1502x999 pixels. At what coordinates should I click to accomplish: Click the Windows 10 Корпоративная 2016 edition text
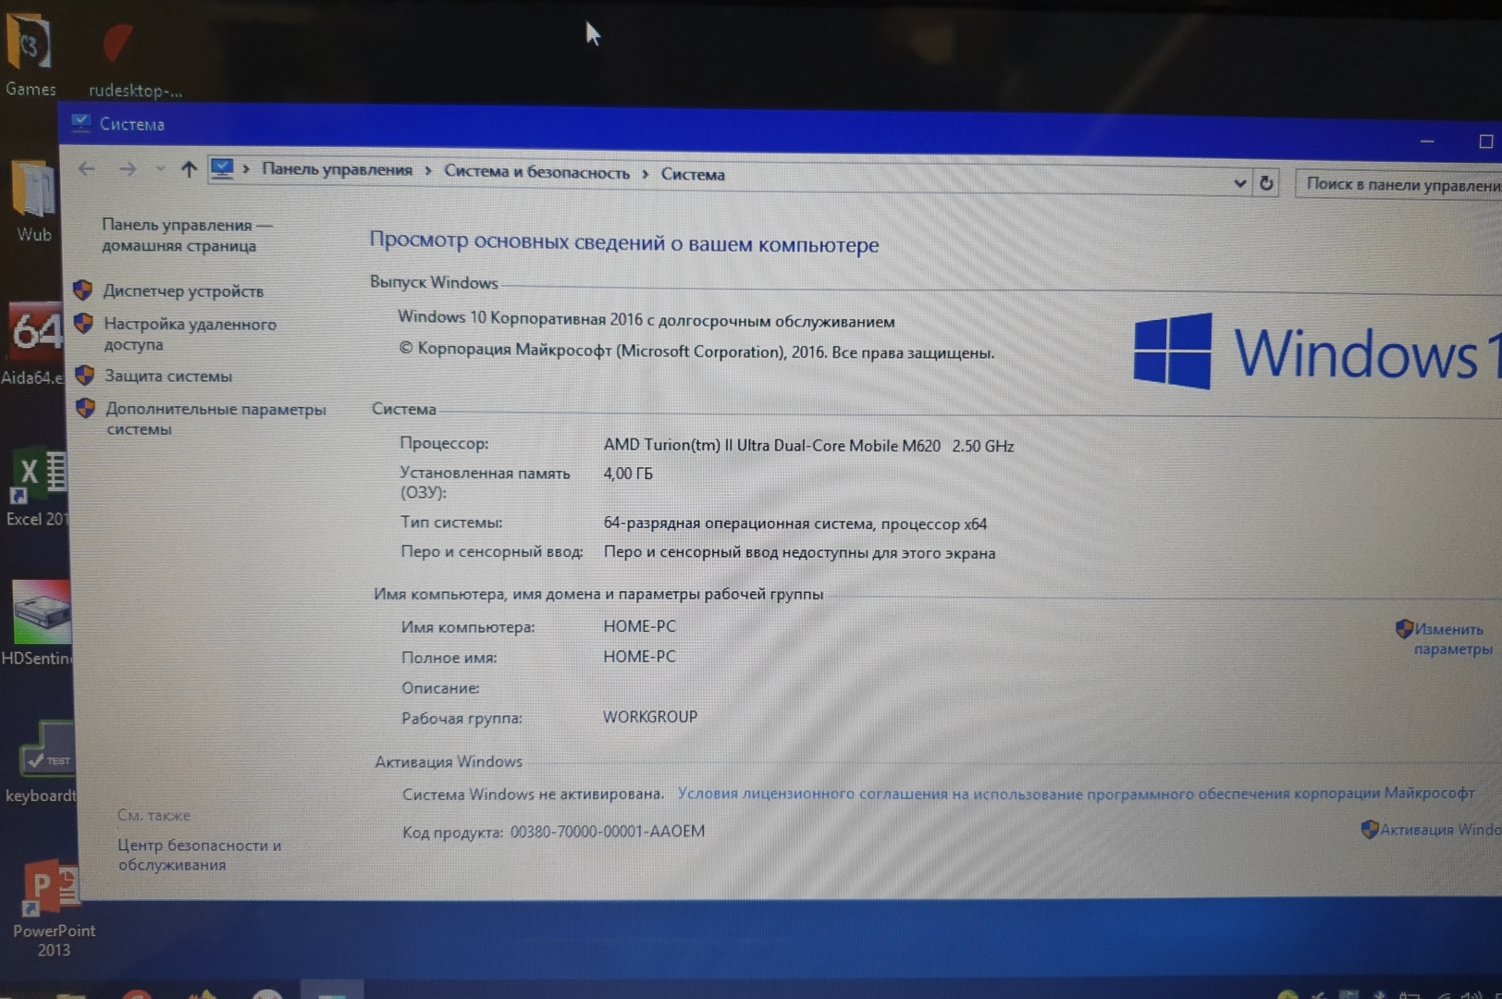(646, 319)
